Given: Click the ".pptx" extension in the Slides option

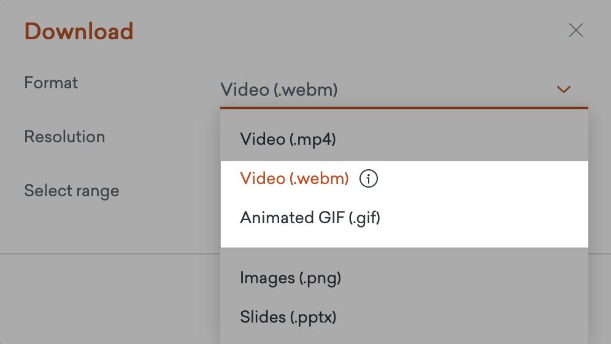Looking at the screenshot, I should (x=312, y=317).
